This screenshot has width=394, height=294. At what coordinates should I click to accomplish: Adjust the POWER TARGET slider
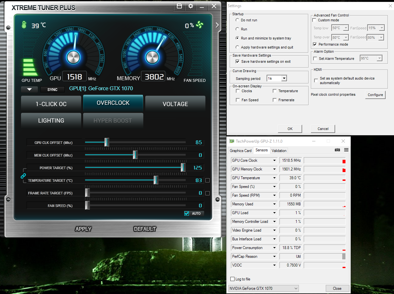[x=183, y=168]
